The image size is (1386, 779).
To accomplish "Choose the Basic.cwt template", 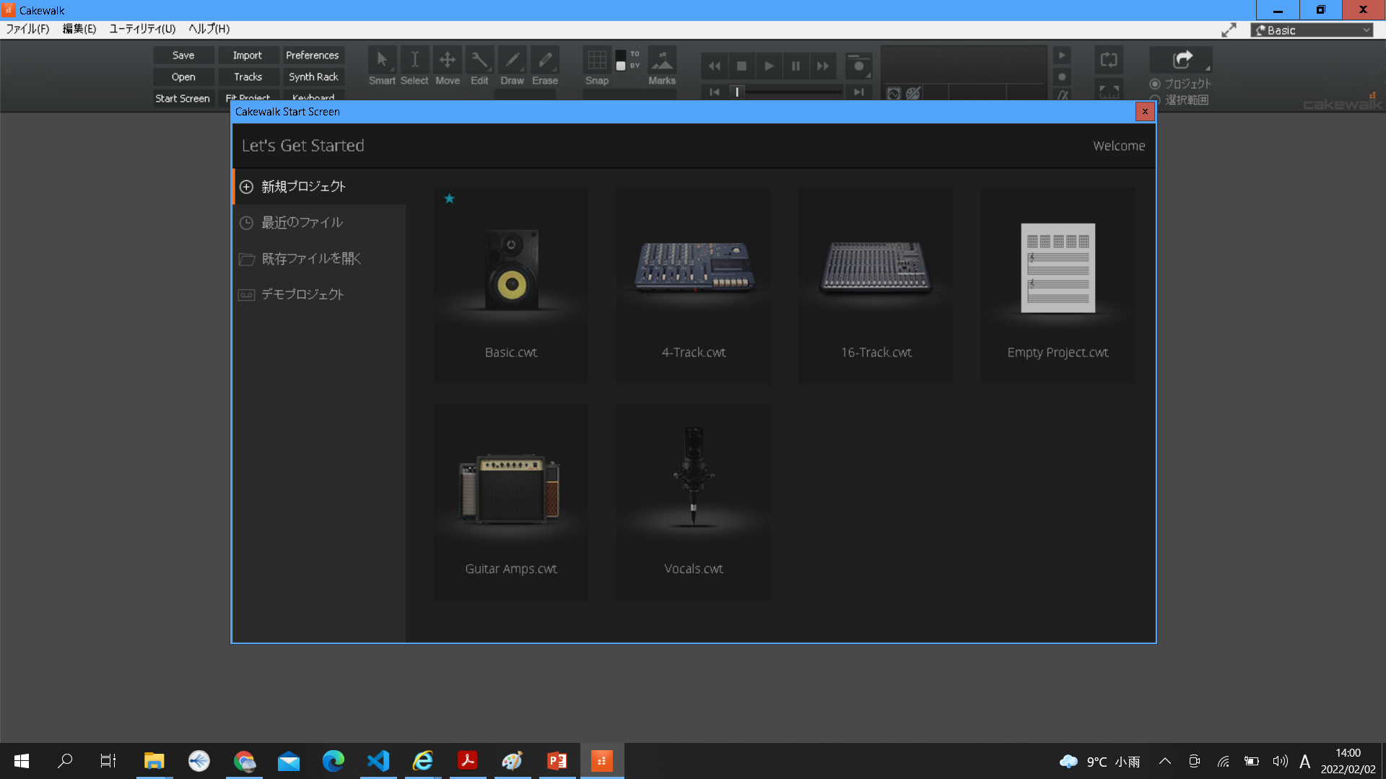I will tap(511, 286).
